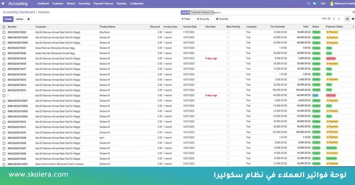
Task: Sort by the Payment Status column header
Action: [334, 27]
